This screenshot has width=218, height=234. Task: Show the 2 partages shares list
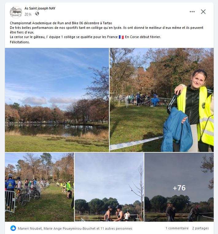(200, 228)
